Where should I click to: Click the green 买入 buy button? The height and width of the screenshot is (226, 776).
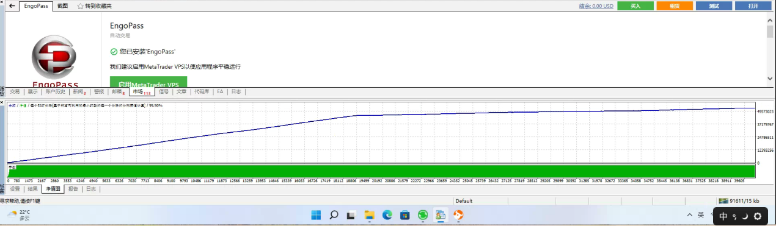pos(635,6)
